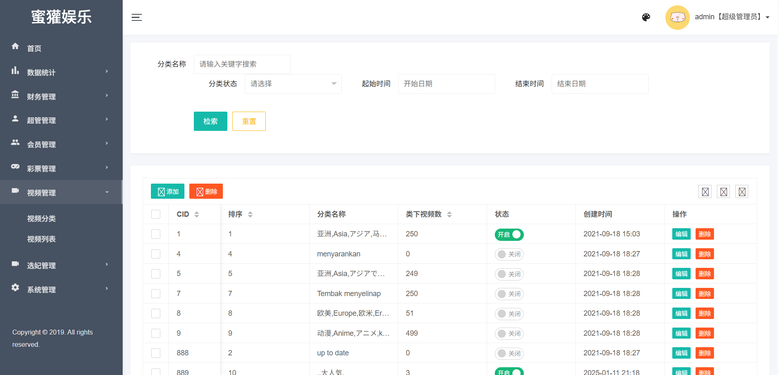
Task: Click the sidebar collapse hamburger icon
Action: pyautogui.click(x=137, y=17)
